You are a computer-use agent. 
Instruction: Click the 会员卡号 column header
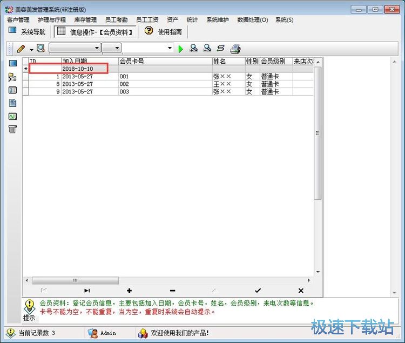click(165, 61)
